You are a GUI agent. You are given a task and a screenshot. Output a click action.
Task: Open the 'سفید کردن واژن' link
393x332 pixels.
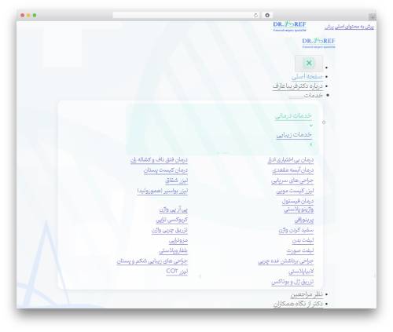[x=296, y=230]
